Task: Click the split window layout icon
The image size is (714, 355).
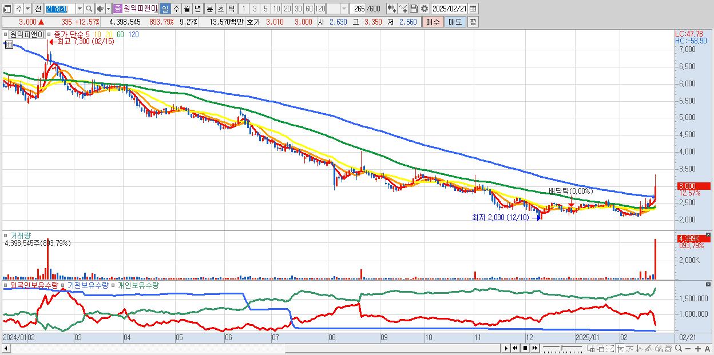Action: click(x=591, y=348)
